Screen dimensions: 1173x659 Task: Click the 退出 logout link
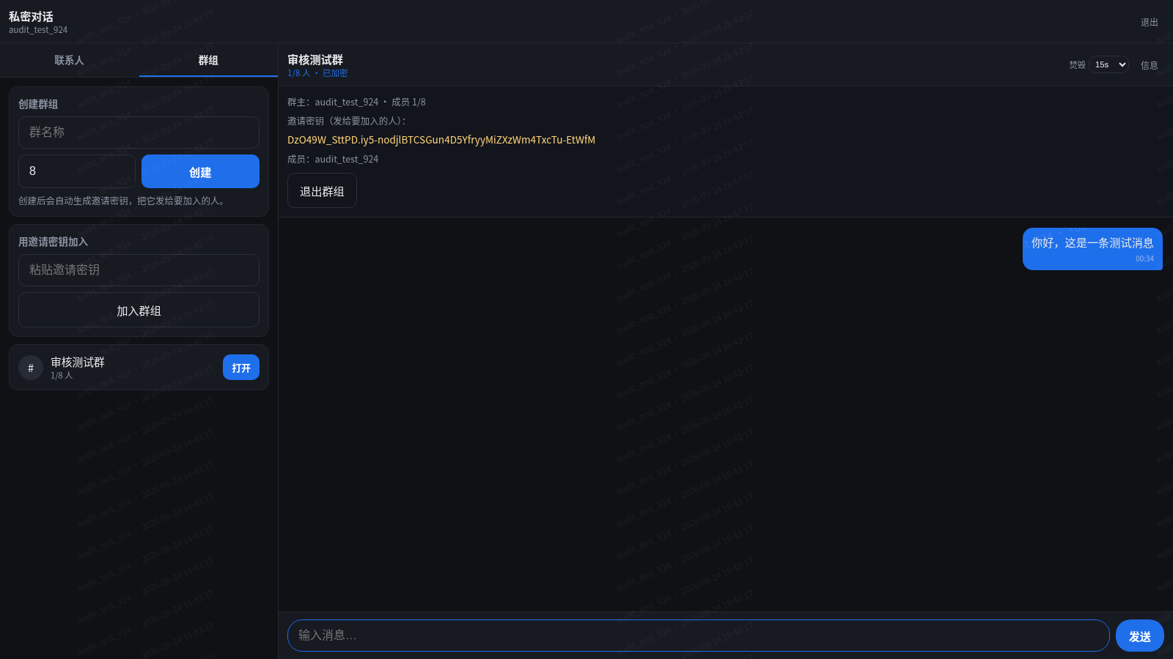pos(1149,22)
